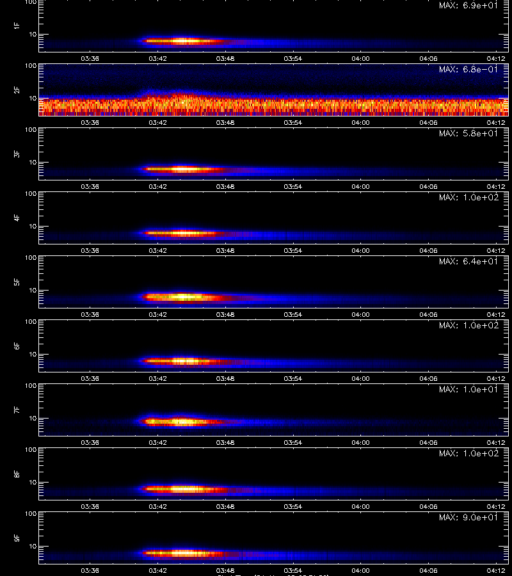512x576 pixels.
Task: Click the 10 y-axis label of panel 9F
Action: 33,547
